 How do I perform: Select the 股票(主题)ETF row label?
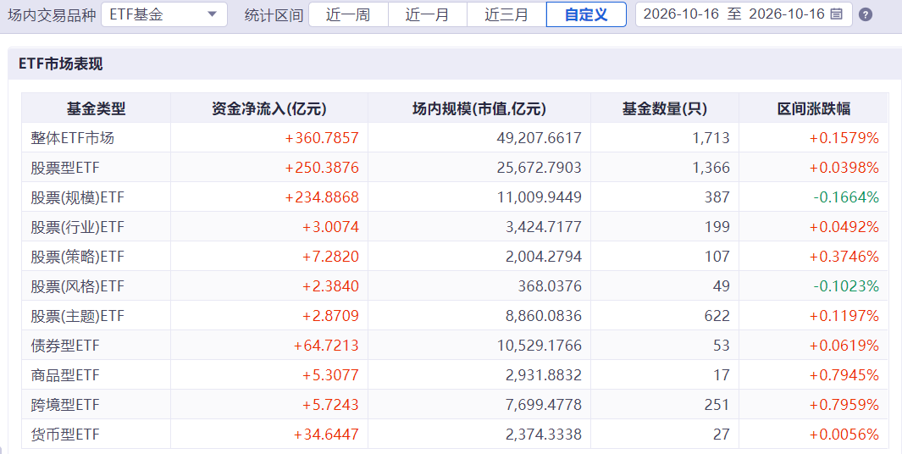[78, 316]
